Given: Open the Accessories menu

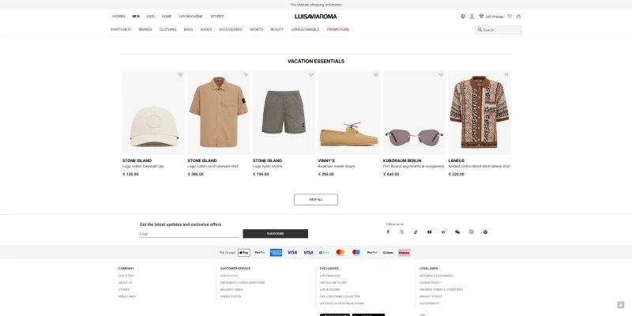Looking at the screenshot, I should coord(231,29).
